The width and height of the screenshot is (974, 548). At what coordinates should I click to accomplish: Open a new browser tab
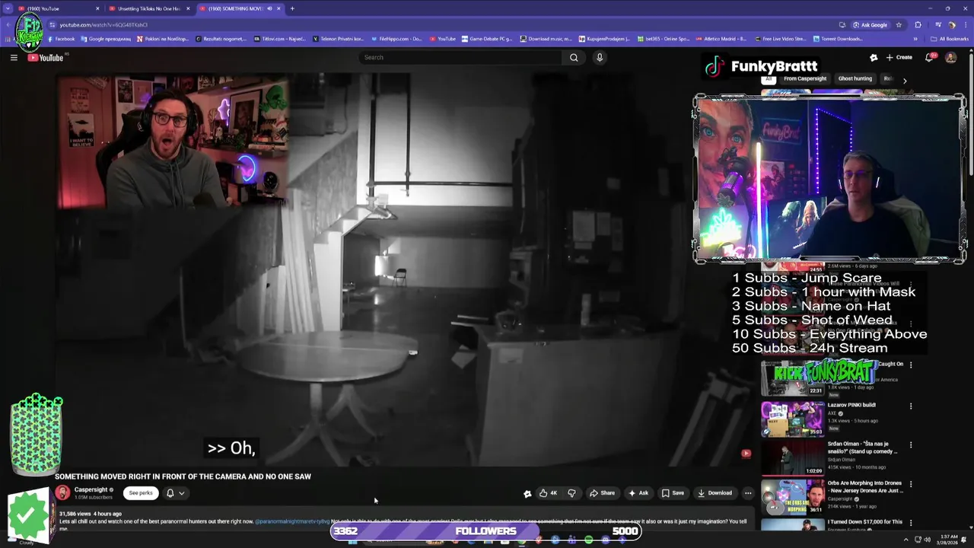(x=292, y=8)
